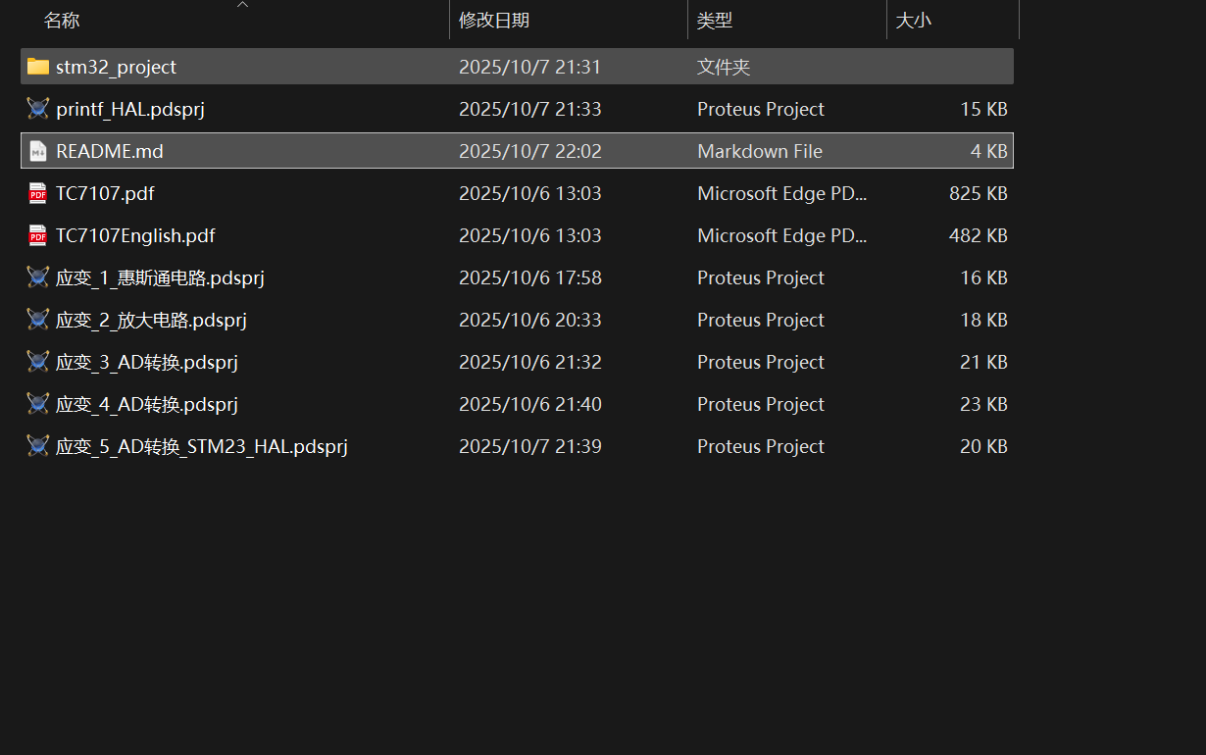This screenshot has height=755, width=1206.
Task: Click the printf_HAL.pdsprj Proteus icon
Action: point(38,109)
